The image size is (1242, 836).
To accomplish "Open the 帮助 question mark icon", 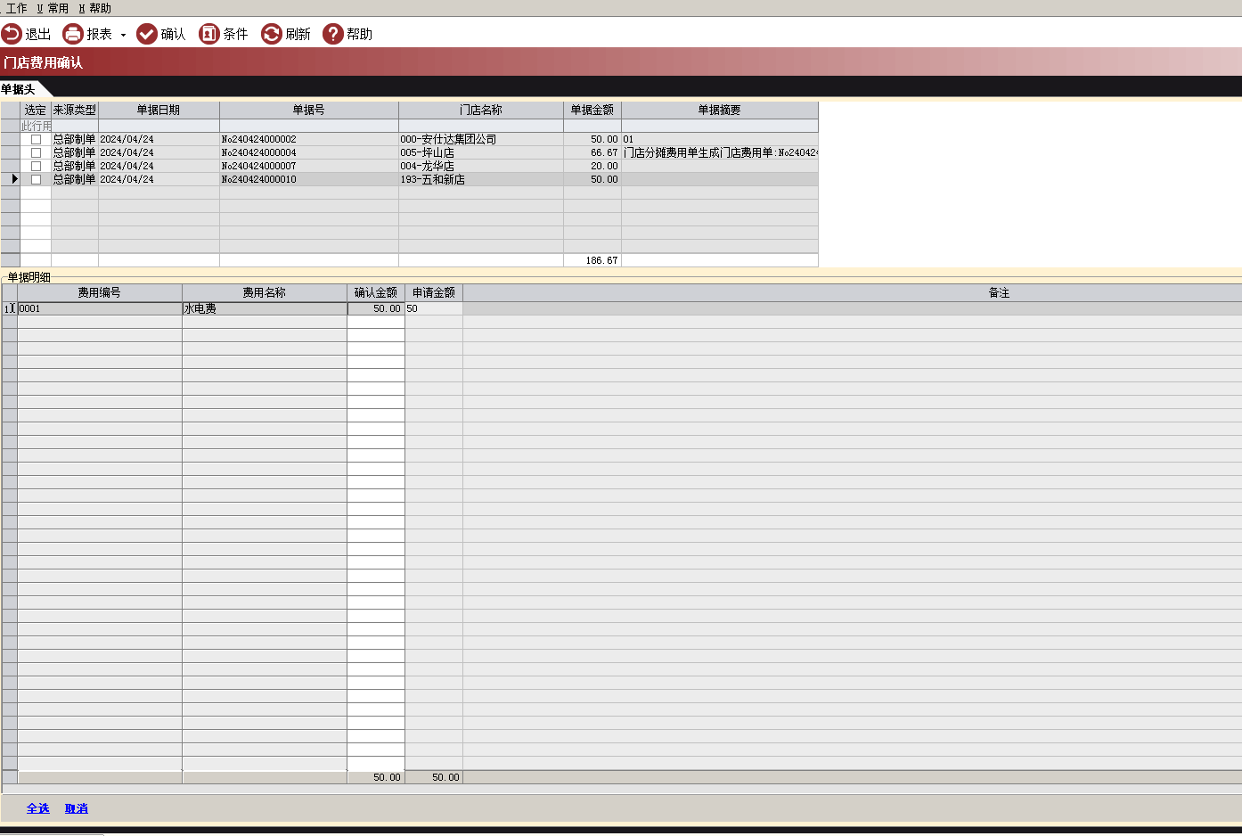I will tap(333, 34).
